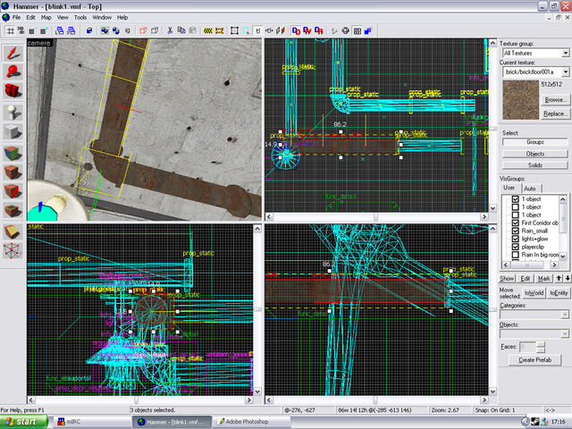Toggle the playerclip visgroup checkbox
This screenshot has width=572, height=429.
516,247
